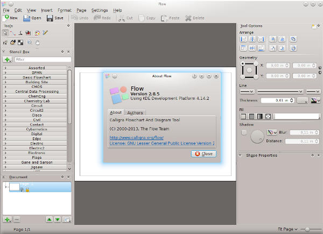Viewport: 323px width, 234px height.
Task: Move page down with green down arrow
Action: coord(58,220)
